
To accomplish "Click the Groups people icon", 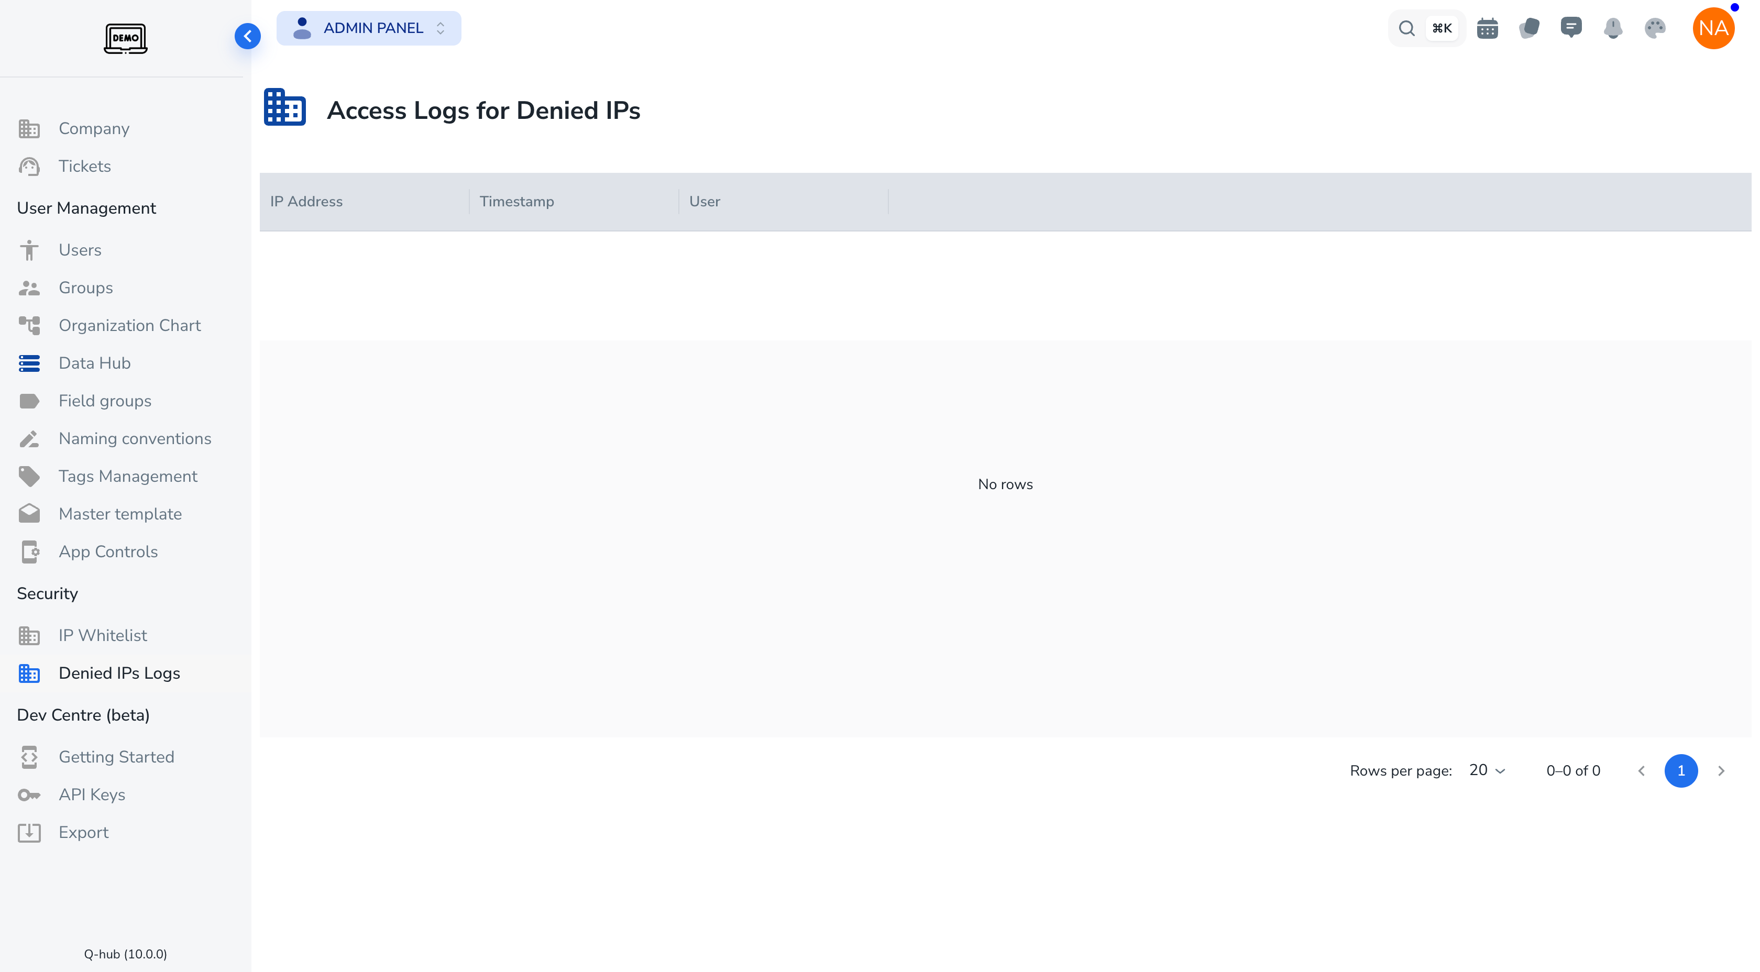I will click(29, 288).
